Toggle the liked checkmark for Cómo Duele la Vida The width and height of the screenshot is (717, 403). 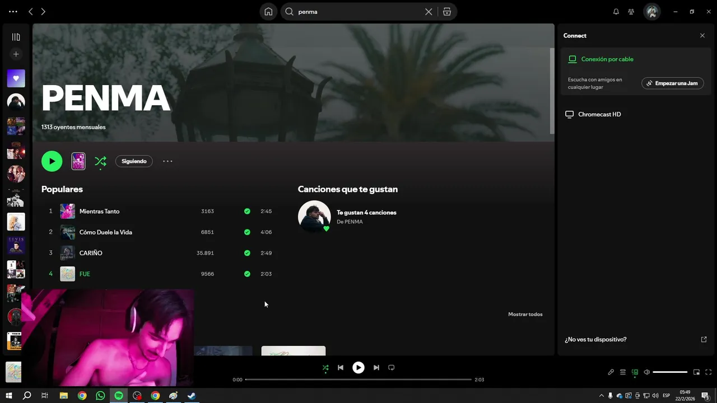[247, 232]
